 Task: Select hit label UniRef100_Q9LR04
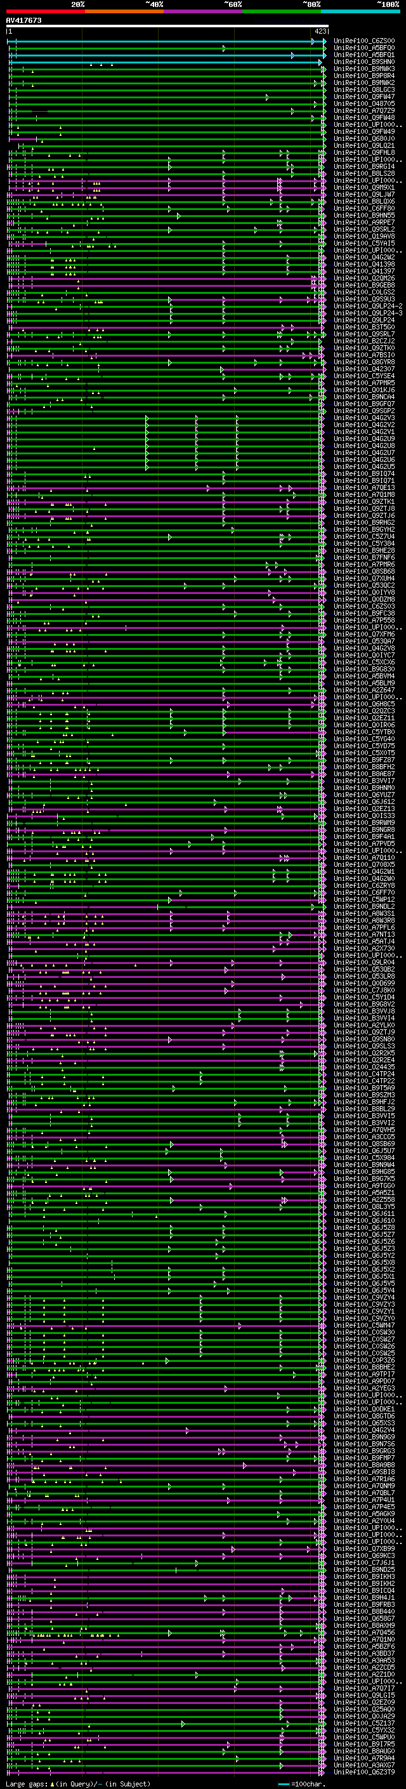tap(364, 963)
